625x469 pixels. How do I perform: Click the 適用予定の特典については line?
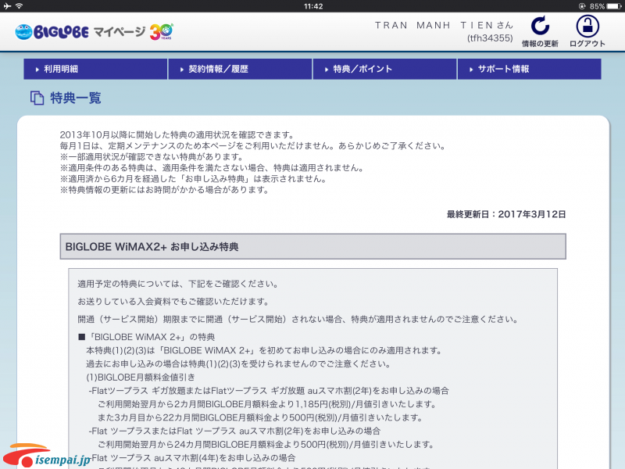point(178,284)
